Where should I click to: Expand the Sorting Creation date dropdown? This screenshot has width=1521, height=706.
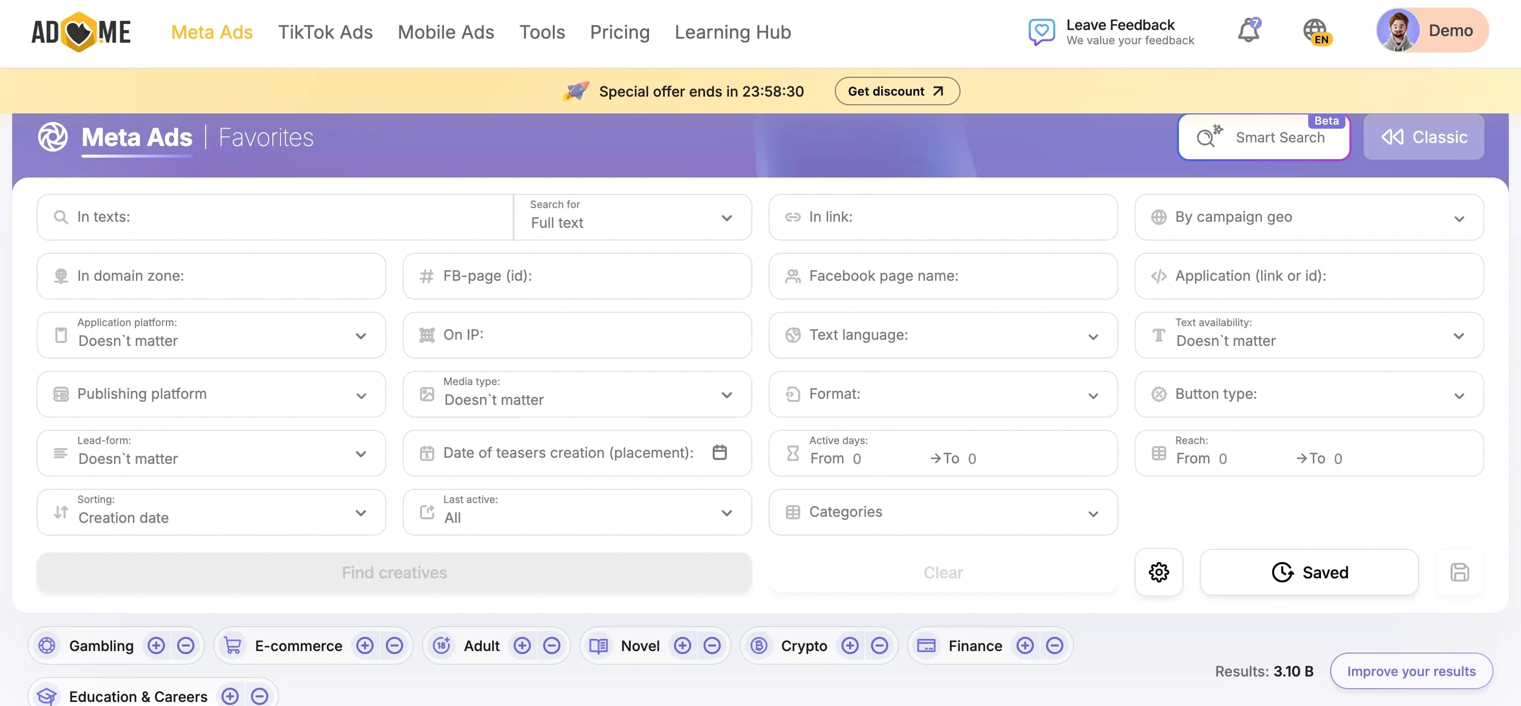(211, 512)
